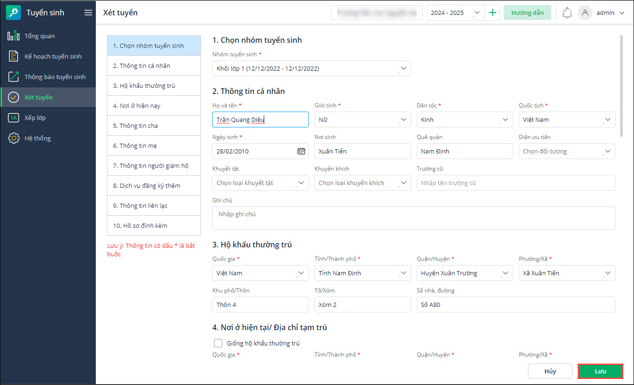Image resolution: width=634 pixels, height=385 pixels.
Task: Open notifications bell icon
Action: (x=567, y=13)
